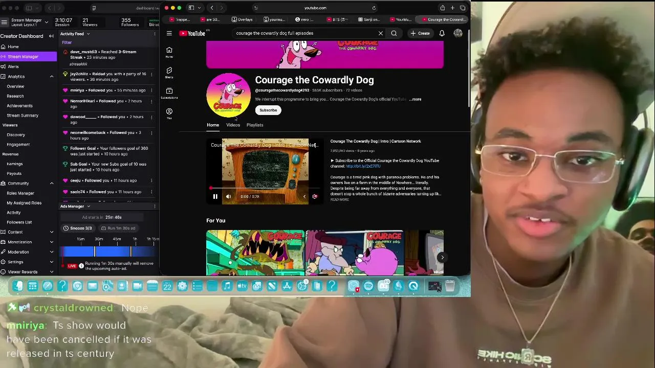This screenshot has width=655, height=368.
Task: Toggle Safari sidebar in YouTube window
Action: click(191, 8)
